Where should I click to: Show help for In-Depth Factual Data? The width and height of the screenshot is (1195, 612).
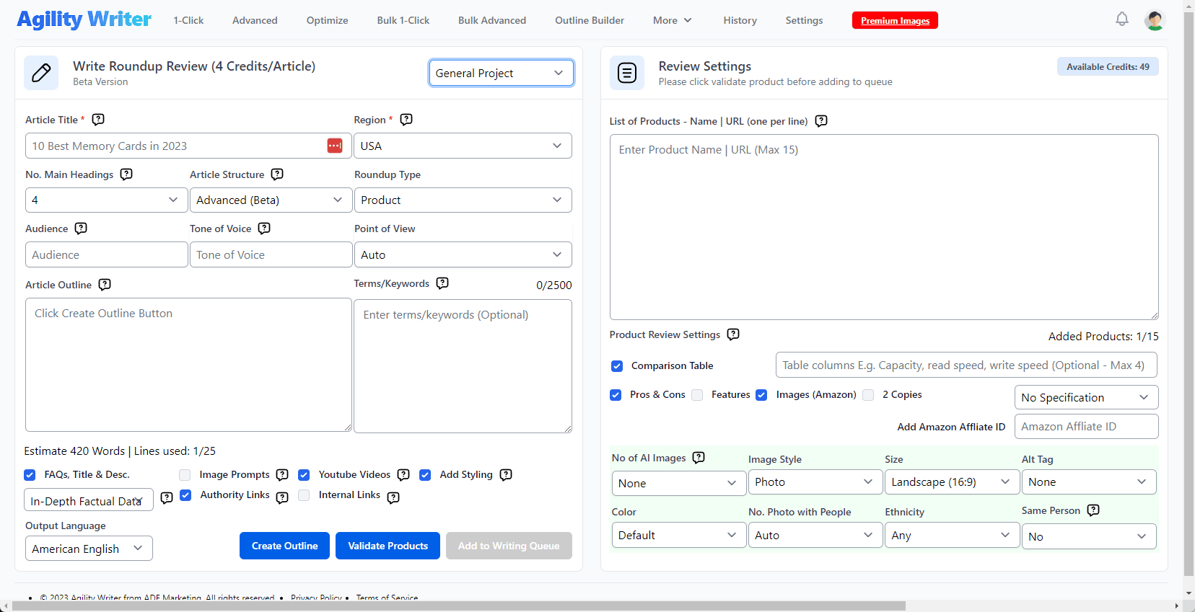coord(167,498)
